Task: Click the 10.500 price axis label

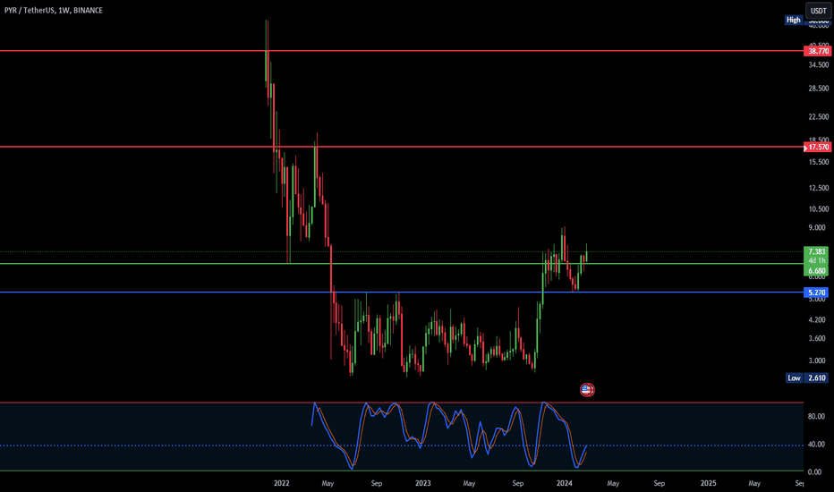Action: click(x=818, y=209)
